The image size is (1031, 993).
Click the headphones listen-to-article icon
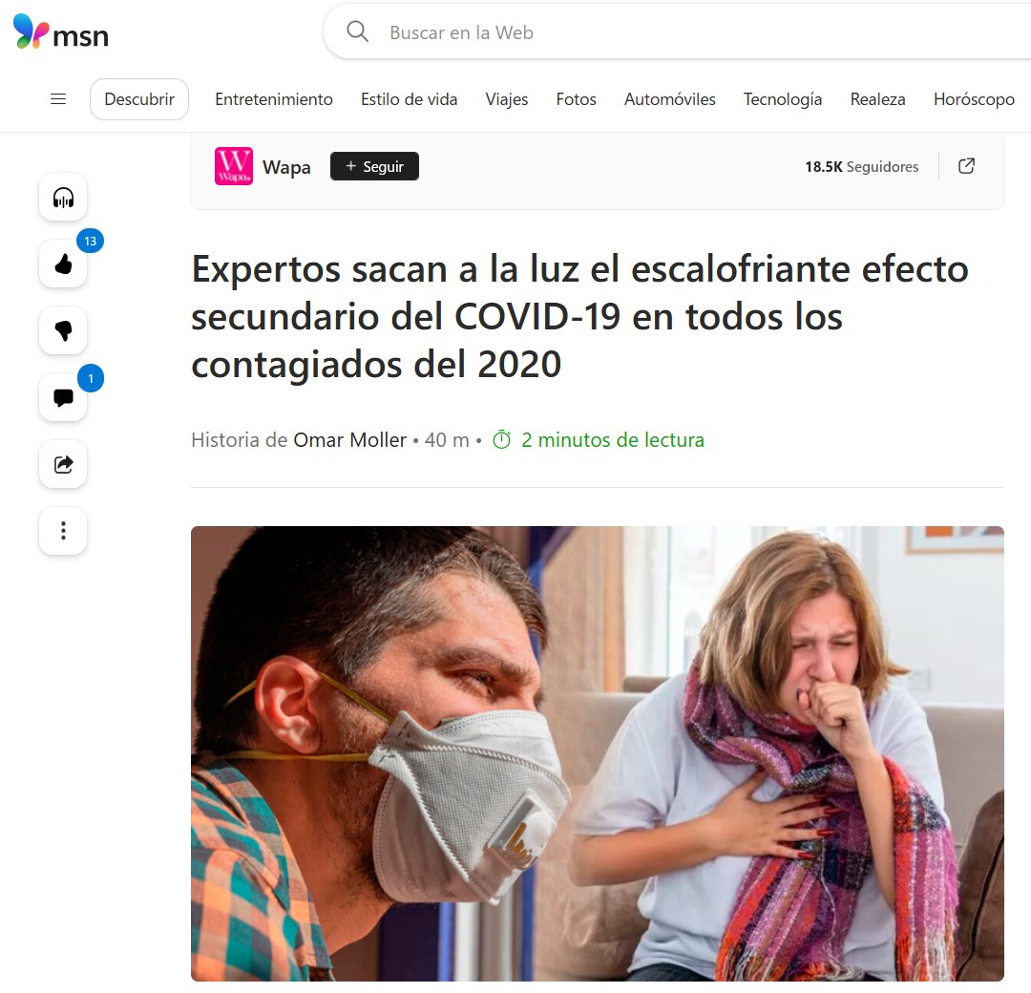[x=63, y=198]
